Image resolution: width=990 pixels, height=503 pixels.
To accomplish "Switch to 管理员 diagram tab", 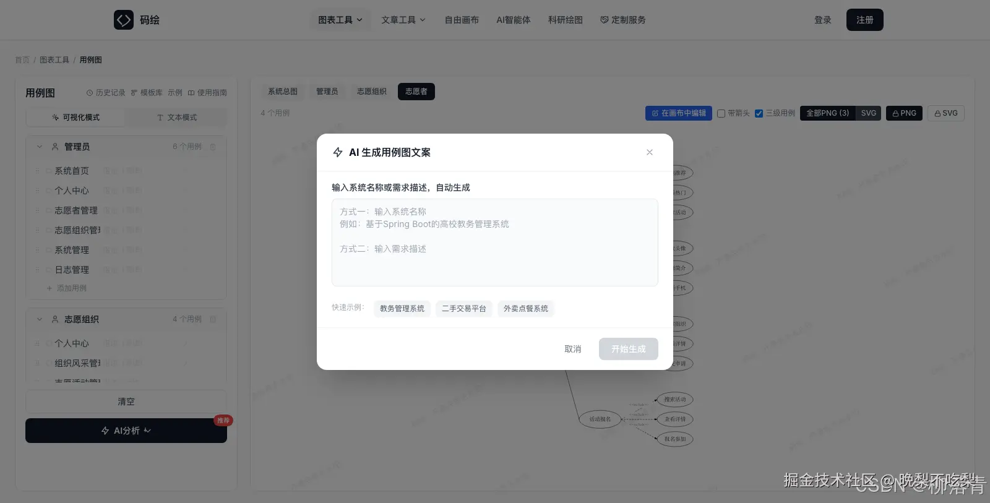I will point(327,92).
